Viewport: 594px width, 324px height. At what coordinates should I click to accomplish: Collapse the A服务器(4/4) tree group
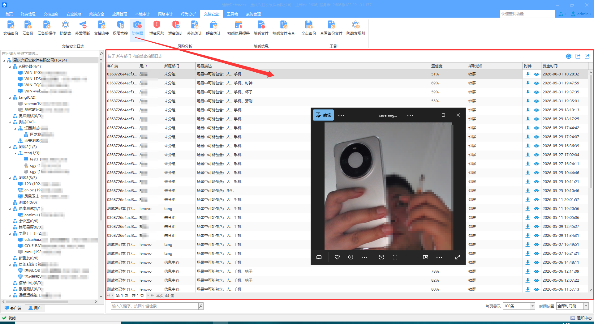coord(10,66)
